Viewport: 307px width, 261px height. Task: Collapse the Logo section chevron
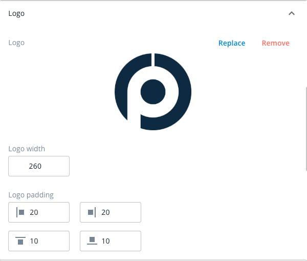292,13
